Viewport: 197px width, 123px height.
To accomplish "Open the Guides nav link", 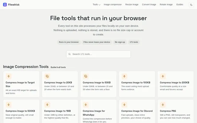I will (x=180, y=4).
